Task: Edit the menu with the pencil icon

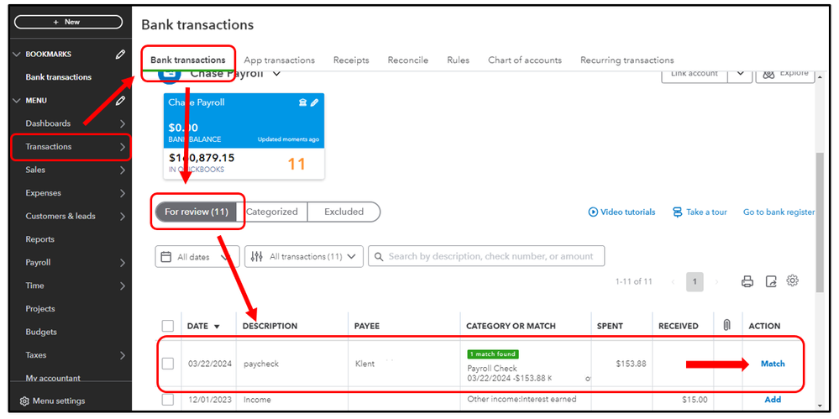Action: 120,100
